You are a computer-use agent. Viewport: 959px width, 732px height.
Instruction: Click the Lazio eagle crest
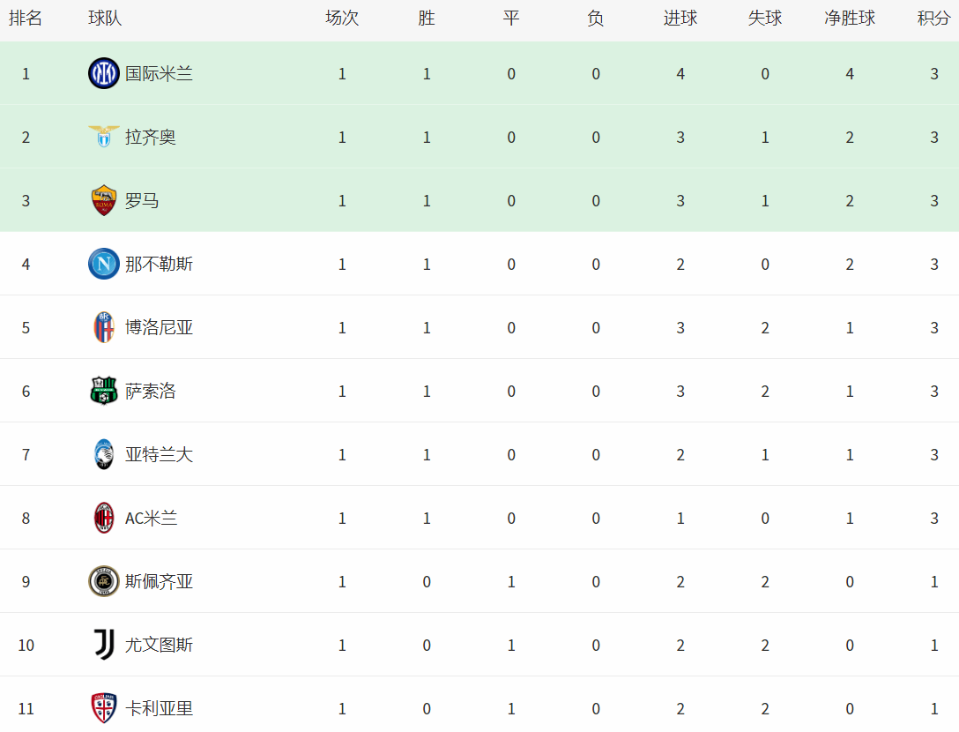coord(104,137)
